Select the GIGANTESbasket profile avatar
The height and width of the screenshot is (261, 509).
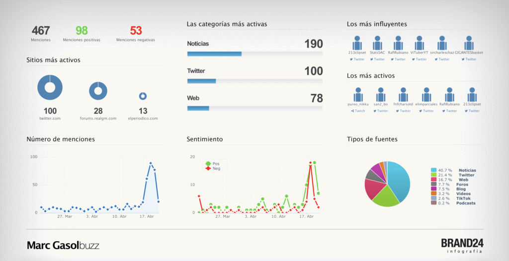point(468,42)
